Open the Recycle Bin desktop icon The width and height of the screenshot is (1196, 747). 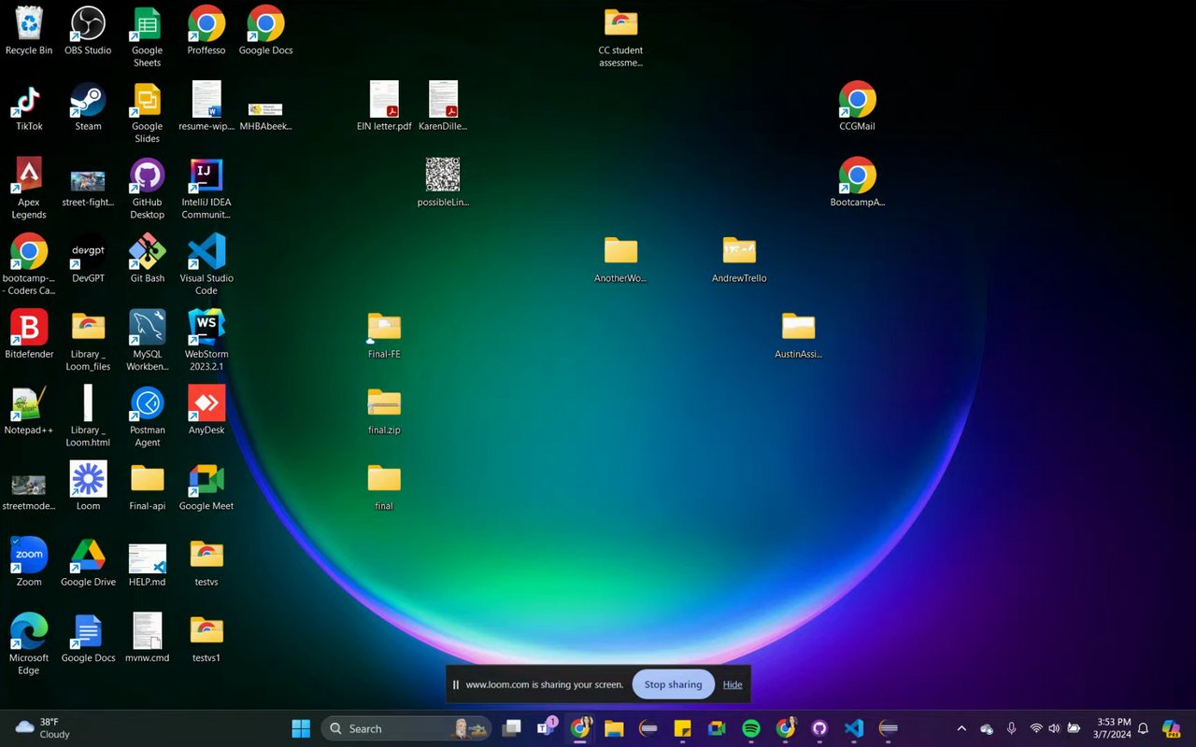coord(29,31)
